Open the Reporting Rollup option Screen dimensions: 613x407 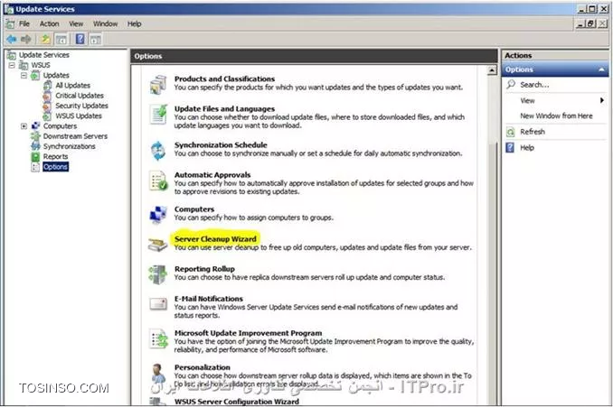pos(204,269)
